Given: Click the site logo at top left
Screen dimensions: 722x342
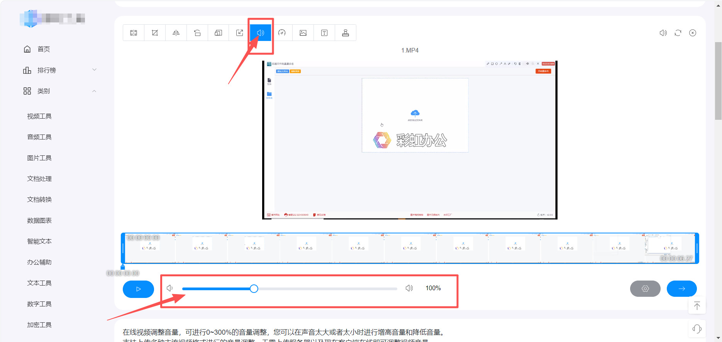Looking at the screenshot, I should [x=53, y=18].
